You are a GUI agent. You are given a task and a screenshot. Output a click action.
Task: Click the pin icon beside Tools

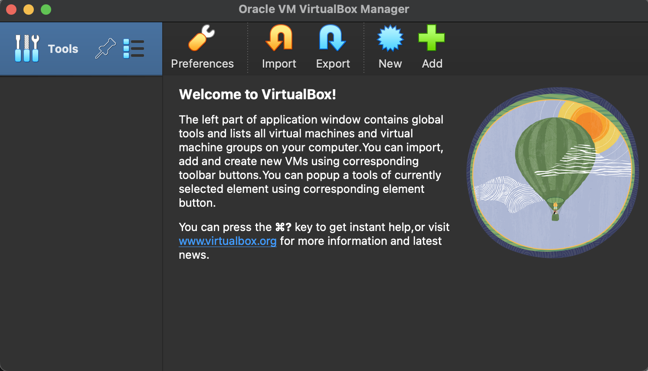coord(105,49)
